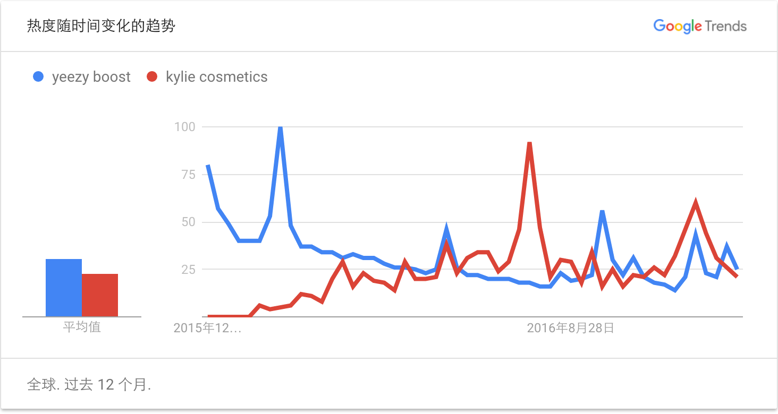Click the red kylie cosmetics legend dot
Image resolution: width=778 pixels, height=414 pixels.
point(153,77)
